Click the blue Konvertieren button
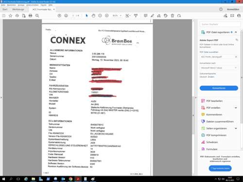Viewport: 243px width, 182px height. tap(219, 88)
